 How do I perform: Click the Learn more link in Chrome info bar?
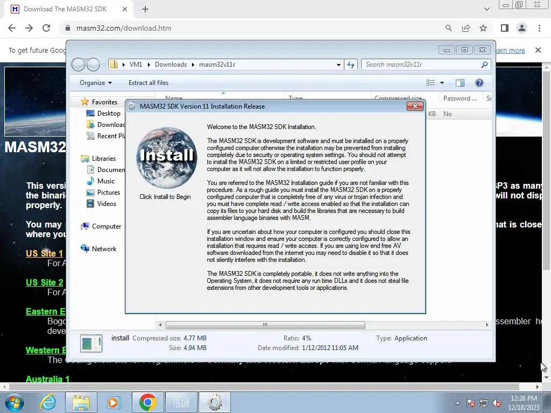(x=510, y=50)
